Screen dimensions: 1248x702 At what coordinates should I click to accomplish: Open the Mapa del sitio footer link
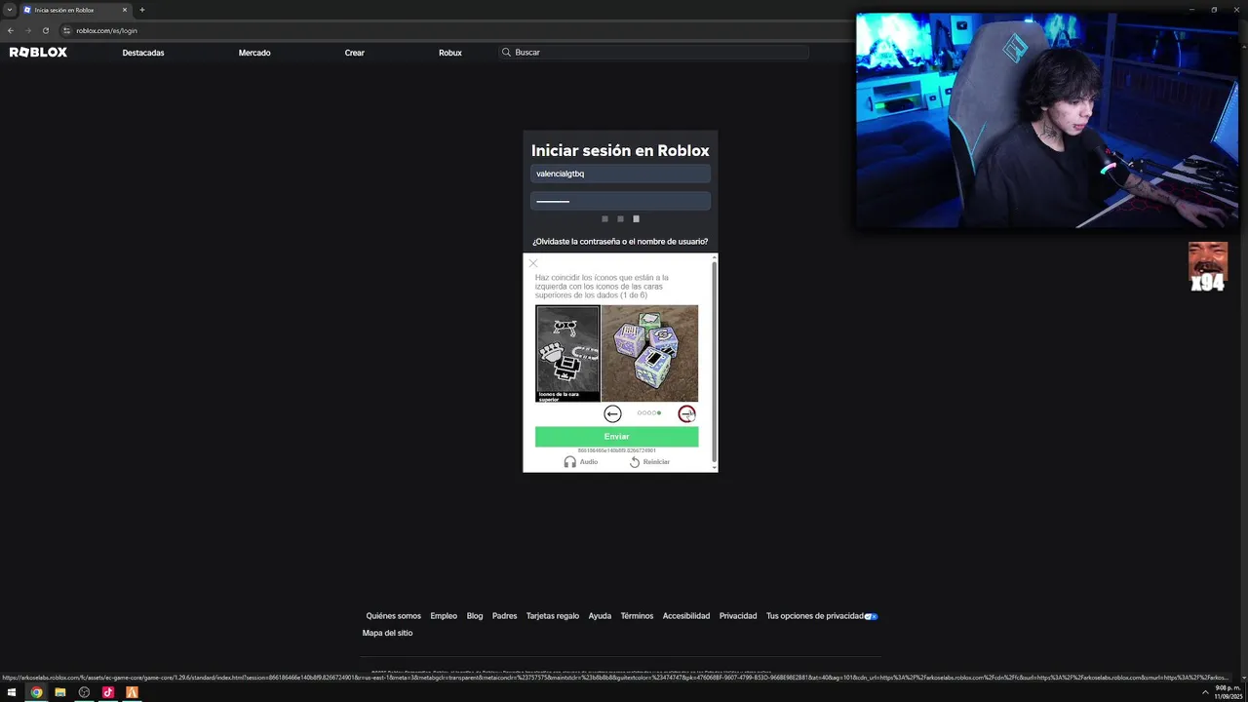pyautogui.click(x=387, y=633)
